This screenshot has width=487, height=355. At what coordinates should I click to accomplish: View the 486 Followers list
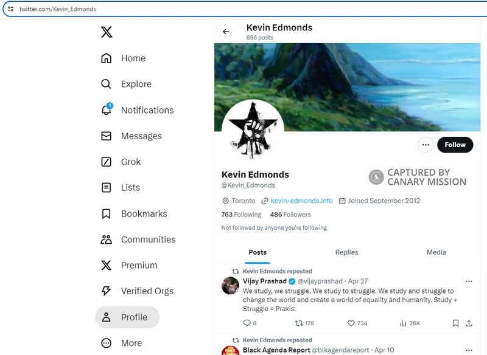click(290, 215)
